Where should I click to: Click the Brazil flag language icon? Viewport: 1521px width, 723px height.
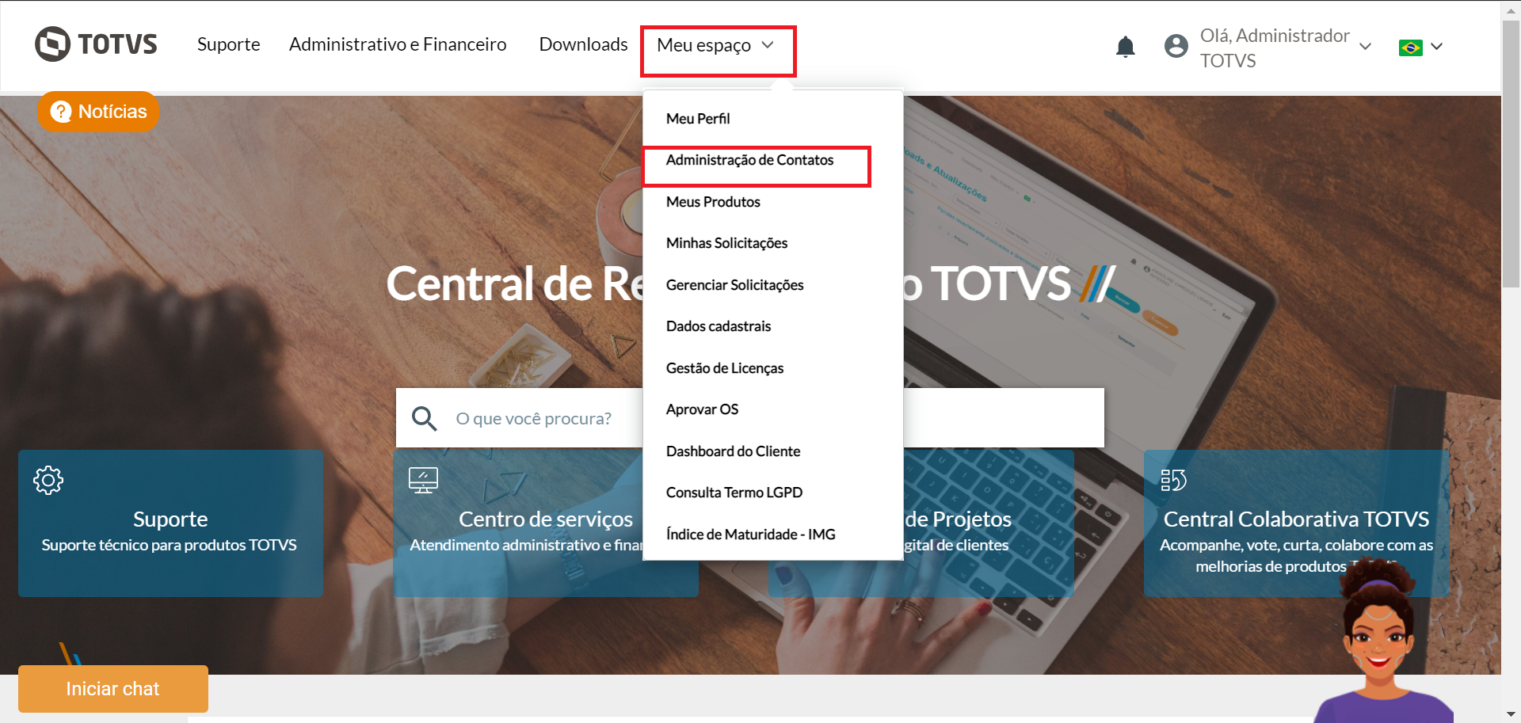1409,48
